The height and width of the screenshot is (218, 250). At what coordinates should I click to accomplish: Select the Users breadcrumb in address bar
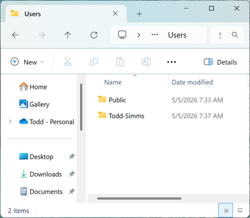(x=177, y=35)
